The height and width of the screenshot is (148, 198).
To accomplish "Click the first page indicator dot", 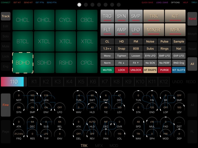I will pos(79,5).
